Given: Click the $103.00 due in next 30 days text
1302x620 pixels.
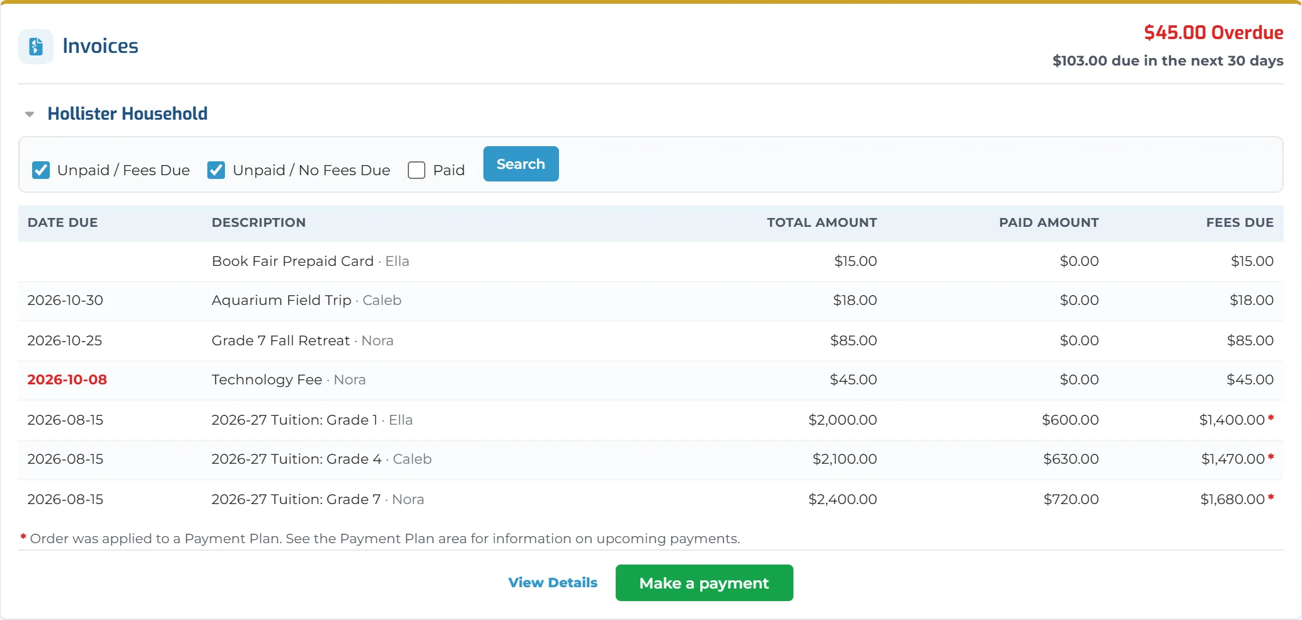Looking at the screenshot, I should coord(1167,61).
